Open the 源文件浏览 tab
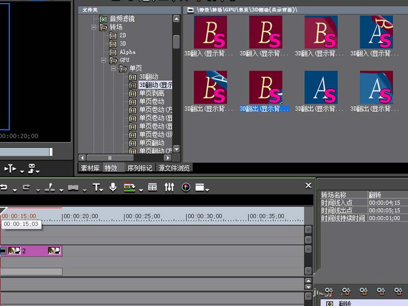 pyautogui.click(x=174, y=168)
